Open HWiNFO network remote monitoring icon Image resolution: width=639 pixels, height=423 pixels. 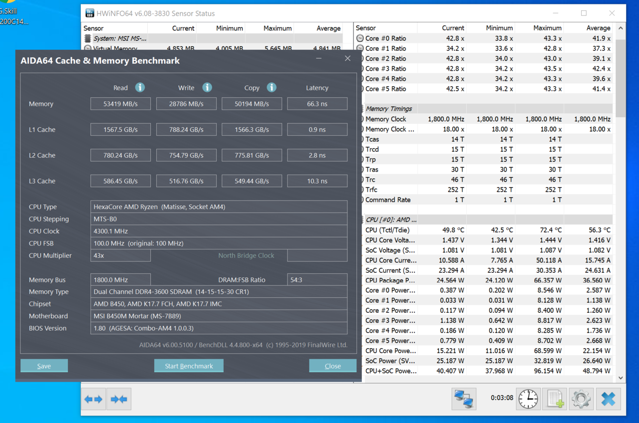click(464, 399)
